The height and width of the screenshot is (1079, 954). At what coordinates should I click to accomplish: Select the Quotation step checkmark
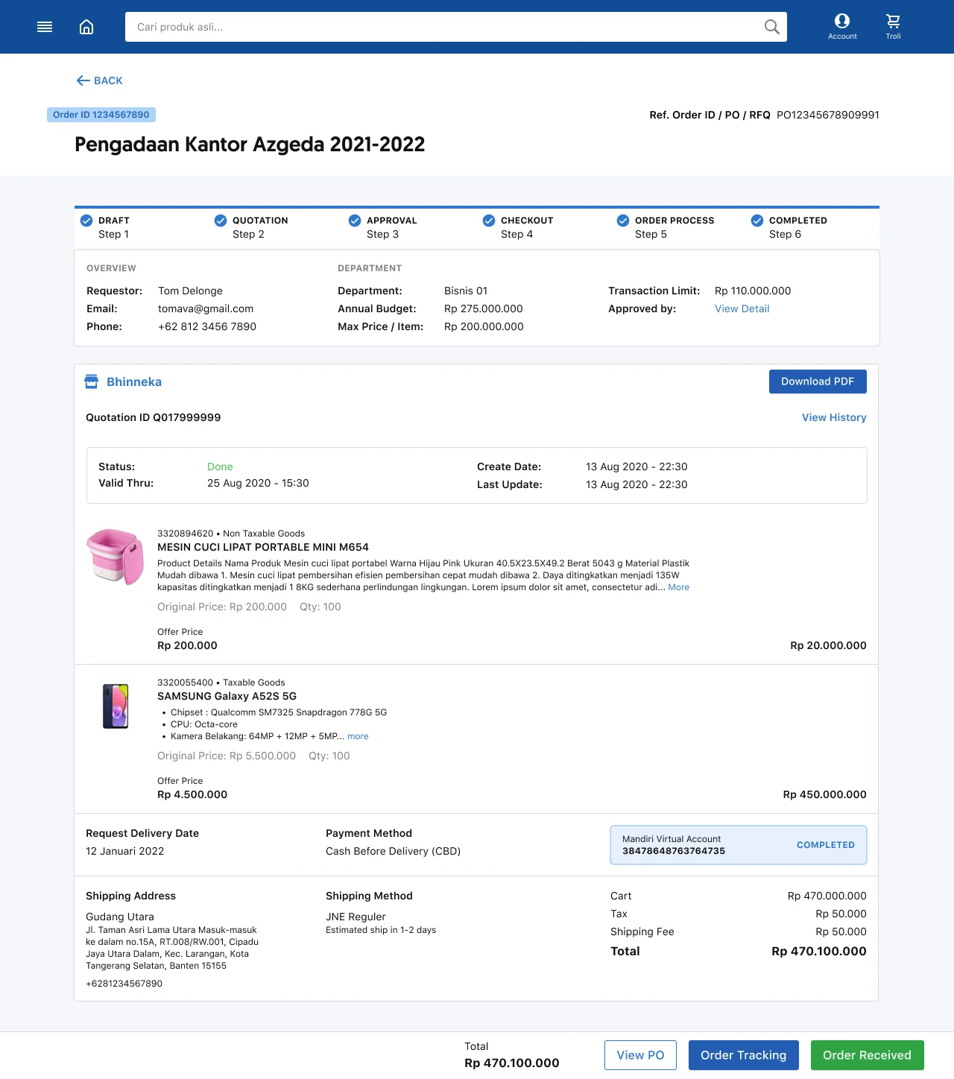(x=221, y=221)
